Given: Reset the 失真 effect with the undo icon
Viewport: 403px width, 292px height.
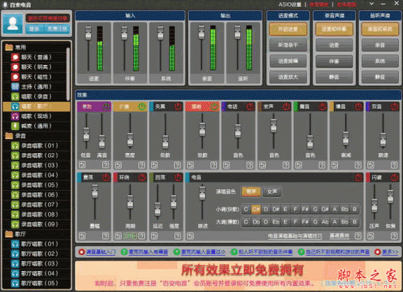Looking at the screenshot, I should [154, 165].
